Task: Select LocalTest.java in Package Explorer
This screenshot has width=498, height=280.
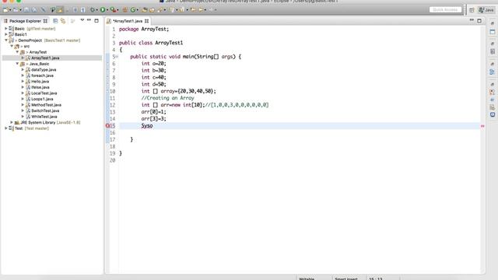Action: click(44, 93)
